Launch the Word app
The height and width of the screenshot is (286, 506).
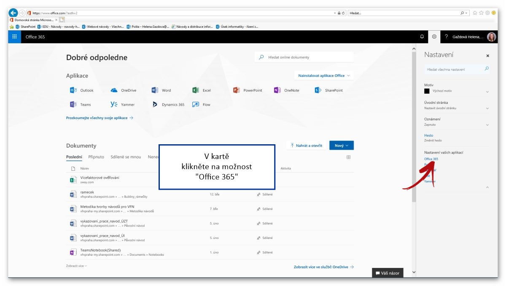(x=161, y=90)
